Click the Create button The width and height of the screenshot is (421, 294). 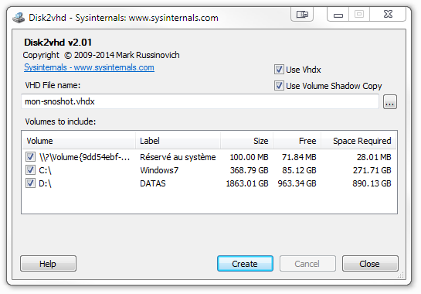click(x=245, y=264)
